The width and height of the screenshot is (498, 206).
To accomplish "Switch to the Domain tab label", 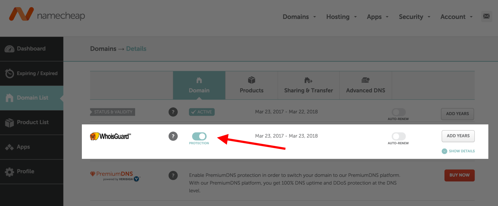I will [199, 91].
